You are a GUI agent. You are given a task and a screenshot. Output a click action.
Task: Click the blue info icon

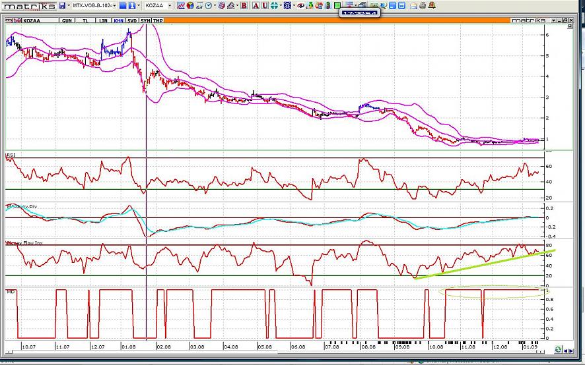[131, 5]
